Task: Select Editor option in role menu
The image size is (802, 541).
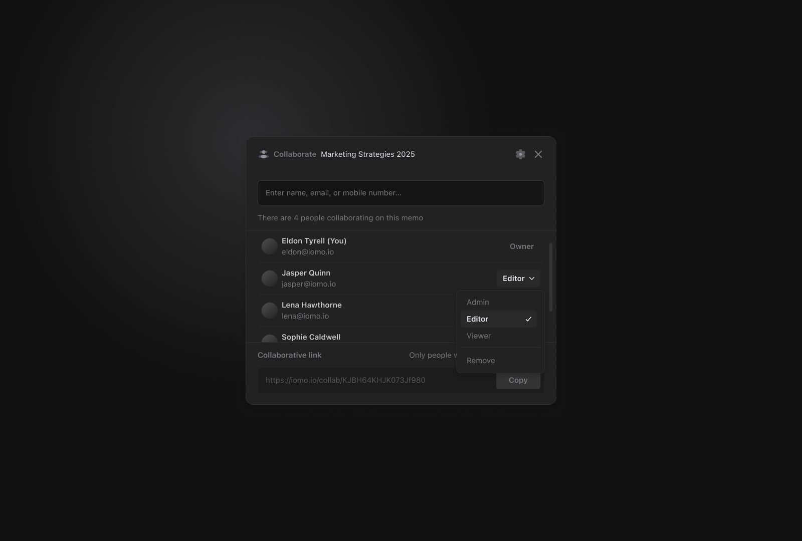Action: [x=499, y=319]
